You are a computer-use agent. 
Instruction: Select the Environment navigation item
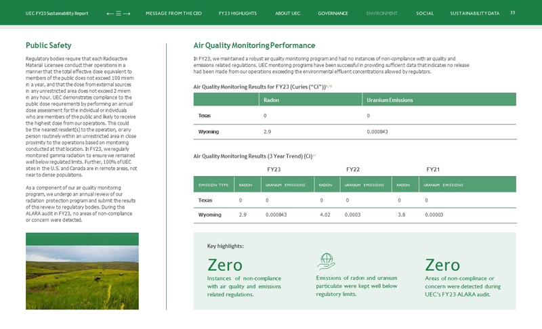[381, 14]
